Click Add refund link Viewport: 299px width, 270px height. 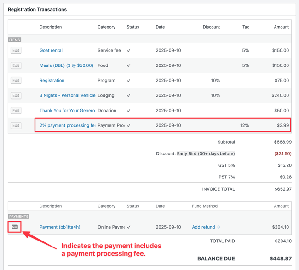pyautogui.click(x=206, y=227)
